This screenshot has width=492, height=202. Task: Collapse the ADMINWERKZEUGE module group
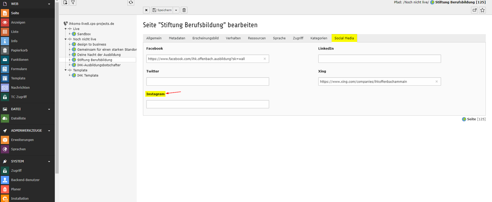49,131
